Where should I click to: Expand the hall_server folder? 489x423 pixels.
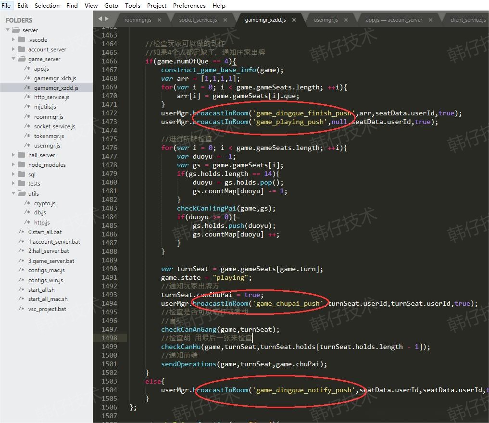click(x=13, y=155)
